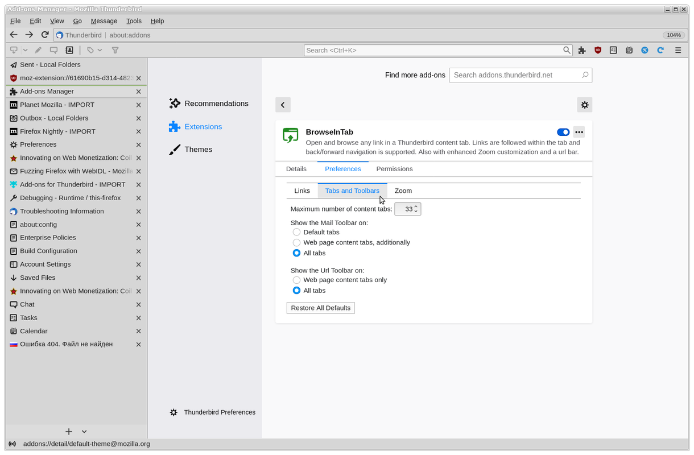The width and height of the screenshot is (694, 455).
Task: Switch to Troubleshooting Information tab
Action: click(76, 211)
